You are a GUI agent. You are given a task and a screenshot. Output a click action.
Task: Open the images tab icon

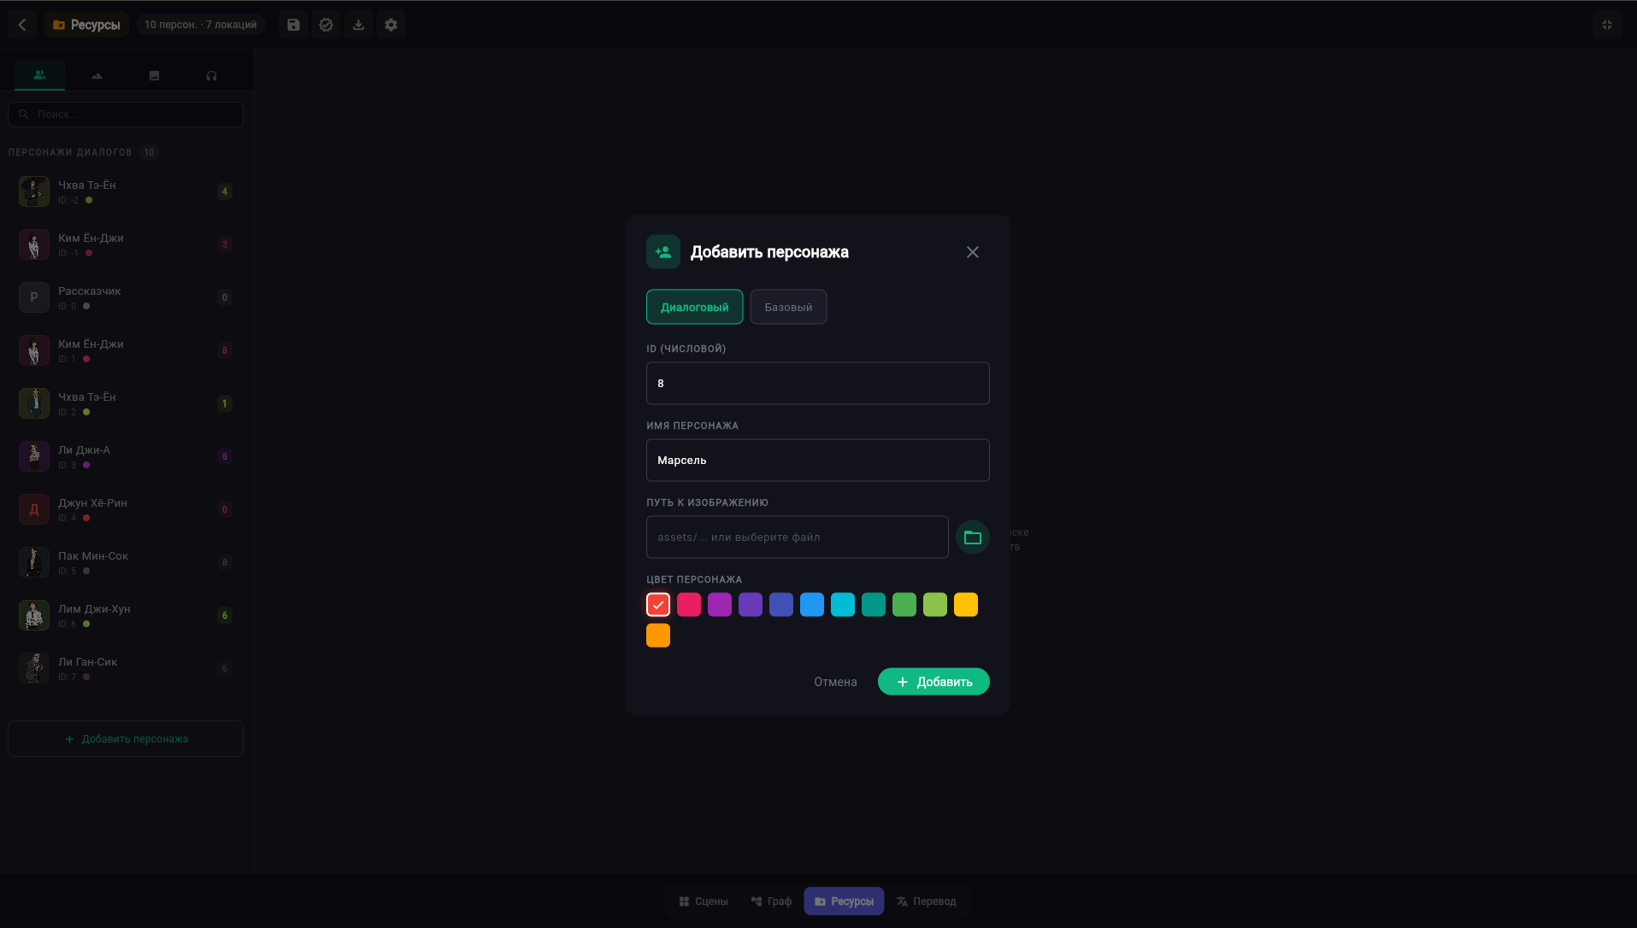[x=154, y=75]
